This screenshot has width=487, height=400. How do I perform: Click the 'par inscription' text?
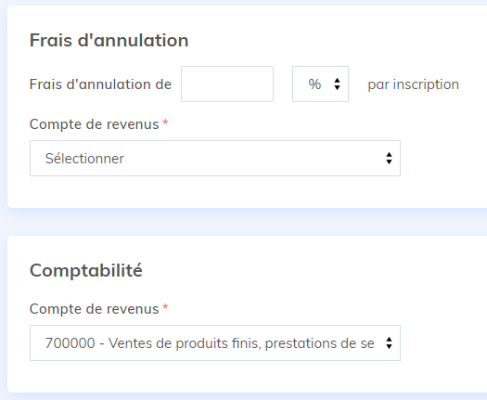[413, 84]
